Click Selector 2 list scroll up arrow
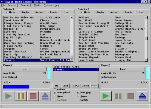Viewport: 151px width, 109px height. click(x=146, y=18)
